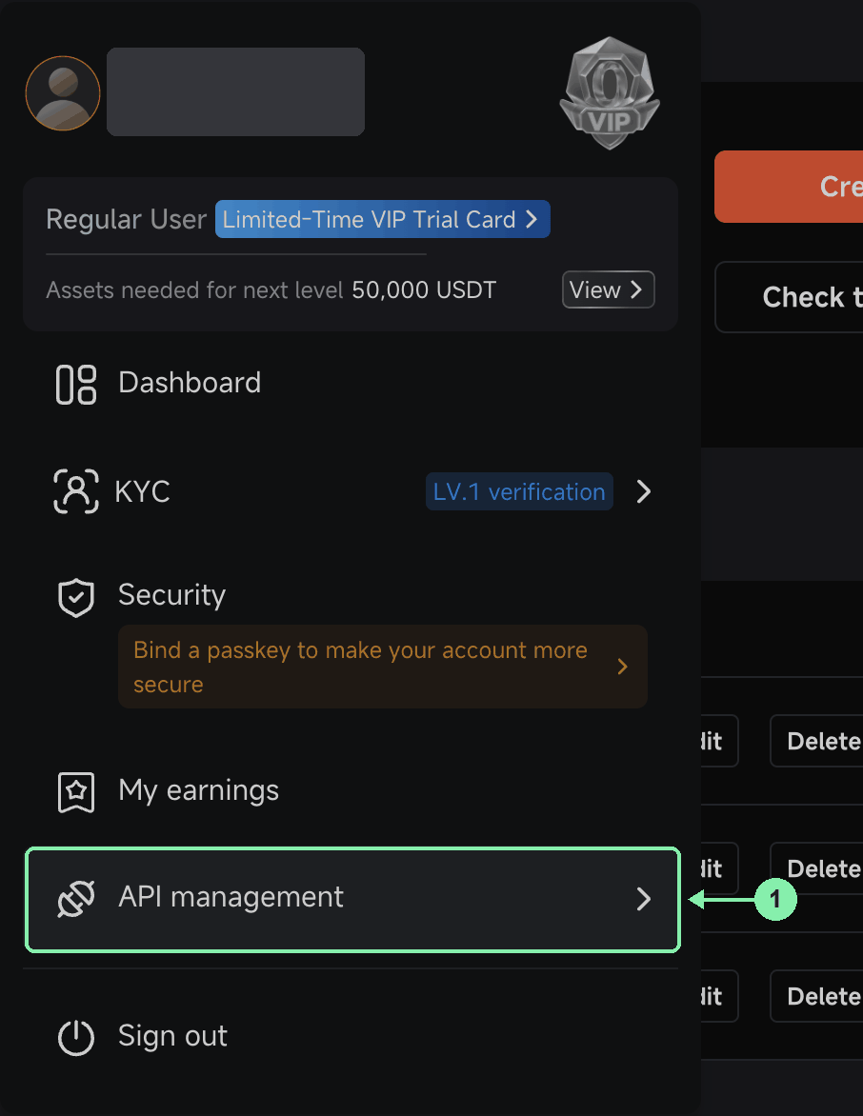Click the KYC face-scan icon
Image resolution: width=863 pixels, height=1116 pixels.
coord(76,491)
